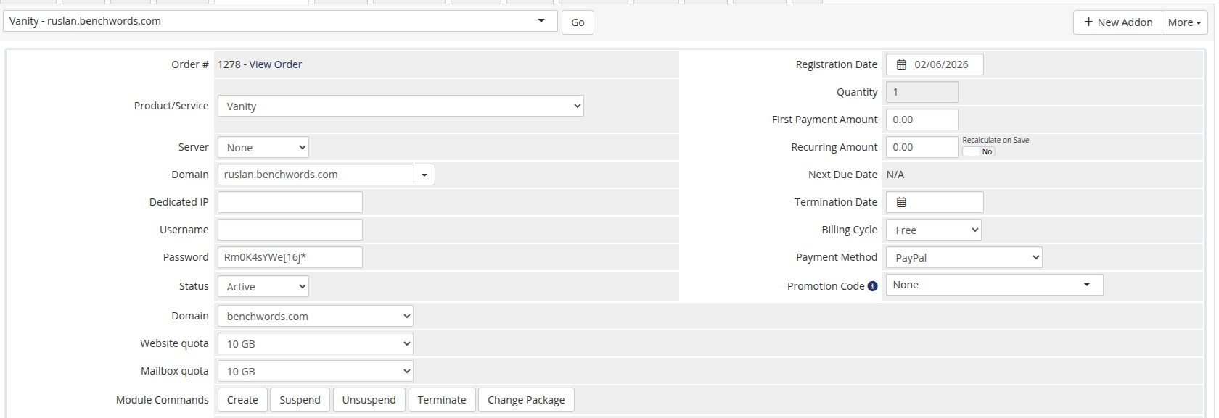Expand the Server dropdown
Screen dimensions: 1219x418
(263, 147)
